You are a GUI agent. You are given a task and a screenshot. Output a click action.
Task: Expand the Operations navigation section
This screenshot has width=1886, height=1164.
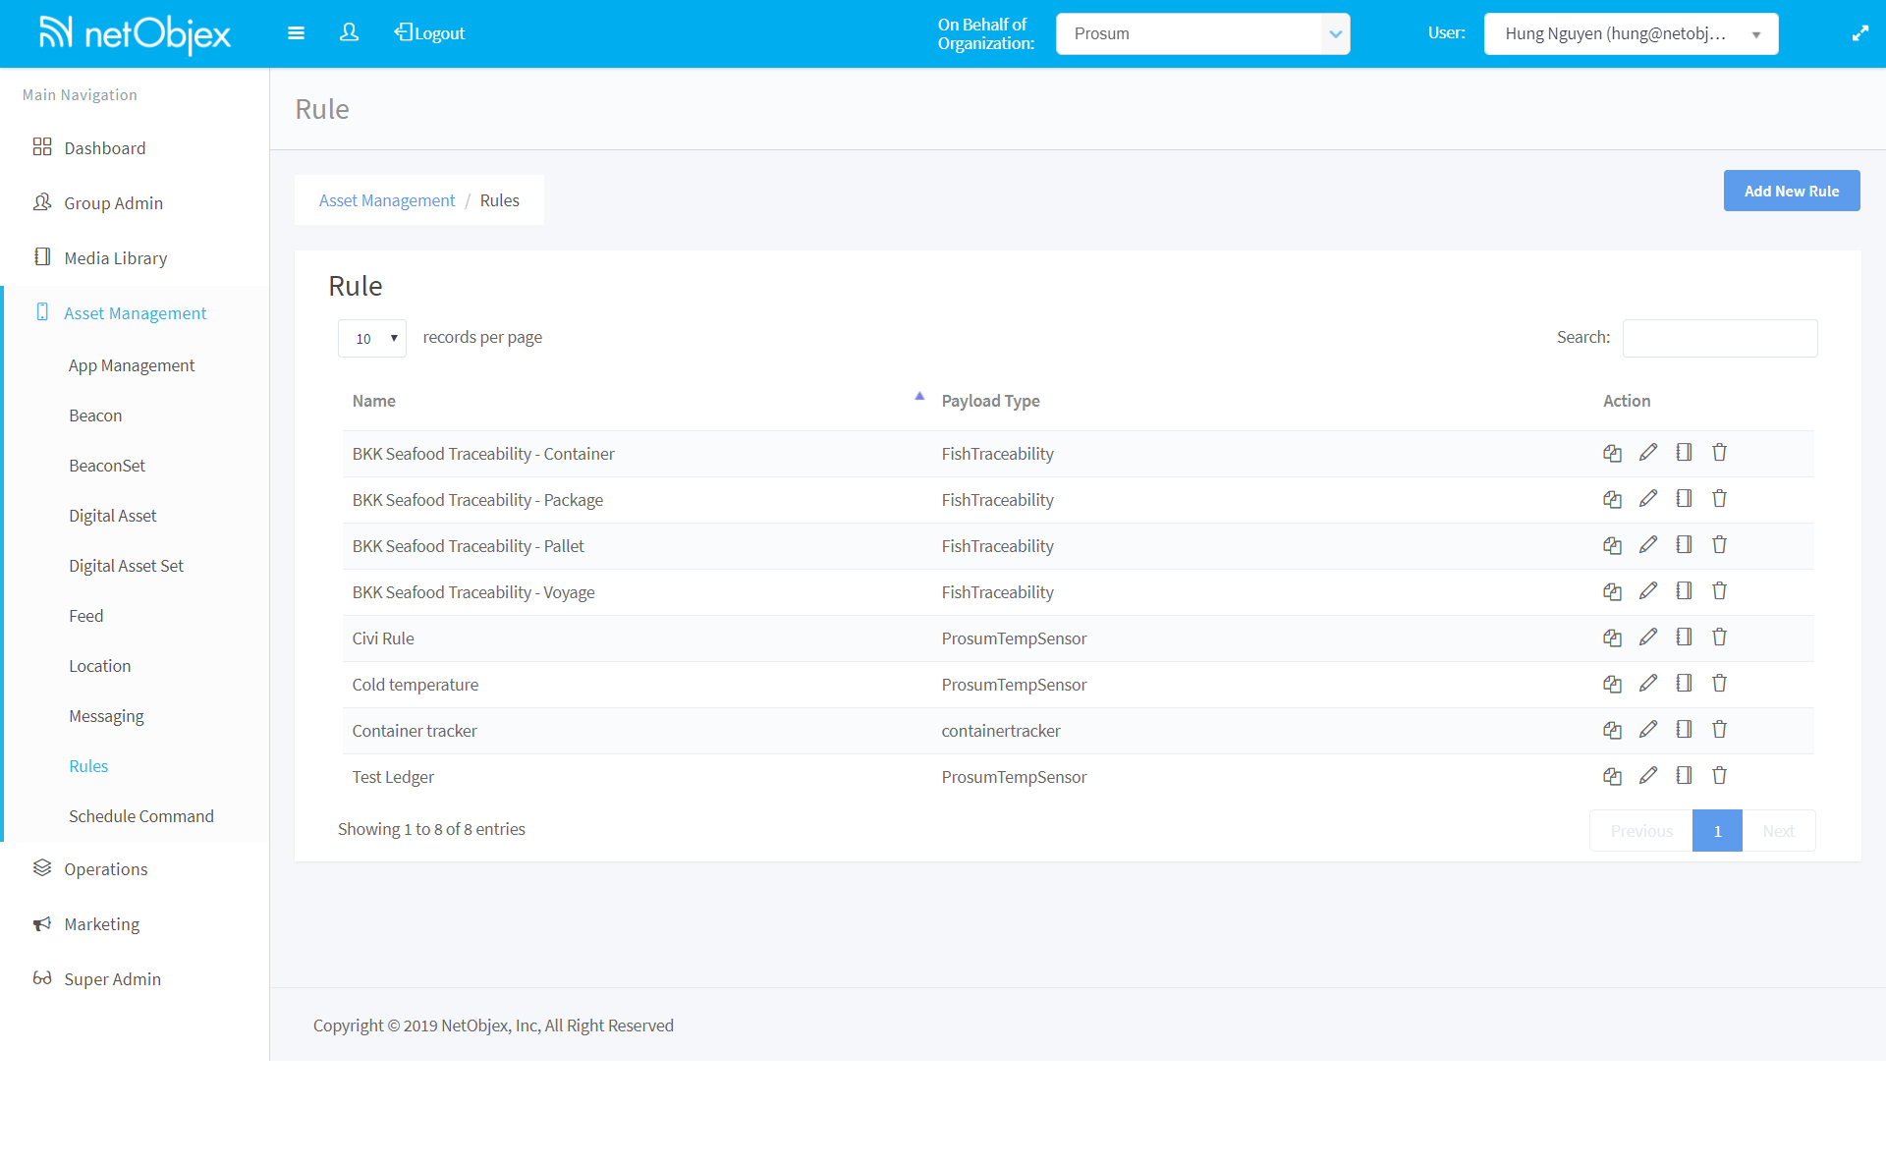click(x=105, y=869)
